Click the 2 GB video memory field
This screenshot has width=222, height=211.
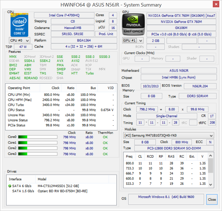[x=156, y=41]
